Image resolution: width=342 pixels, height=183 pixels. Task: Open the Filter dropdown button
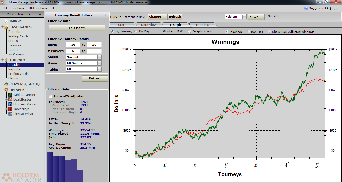tap(256, 17)
